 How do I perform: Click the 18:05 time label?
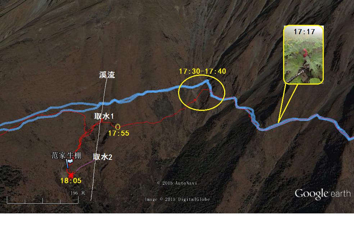click(x=71, y=181)
